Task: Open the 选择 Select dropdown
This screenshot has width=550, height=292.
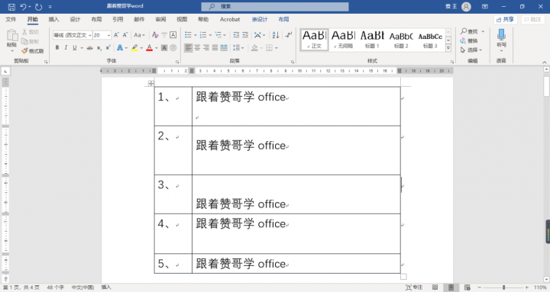Action: pyautogui.click(x=471, y=50)
